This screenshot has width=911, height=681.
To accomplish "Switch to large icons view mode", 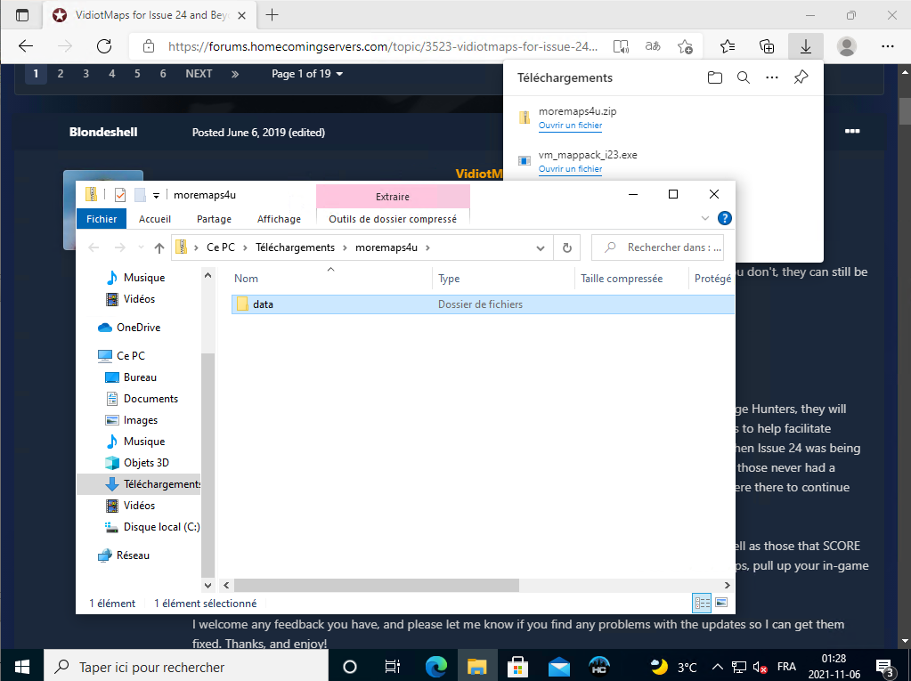I will coord(721,603).
